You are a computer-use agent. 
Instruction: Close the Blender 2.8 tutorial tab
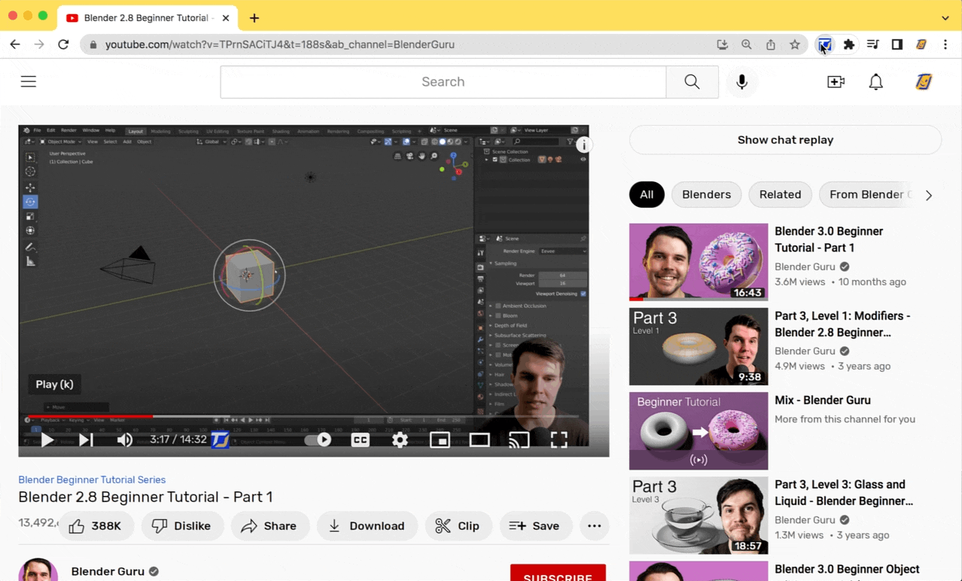226,18
